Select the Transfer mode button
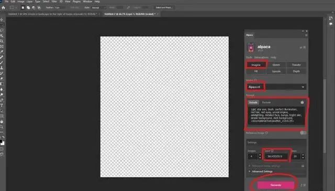The height and width of the screenshot is (191, 335). click(x=296, y=65)
